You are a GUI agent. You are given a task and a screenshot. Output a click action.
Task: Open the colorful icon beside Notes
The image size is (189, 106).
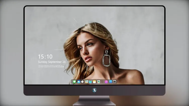[99, 82]
